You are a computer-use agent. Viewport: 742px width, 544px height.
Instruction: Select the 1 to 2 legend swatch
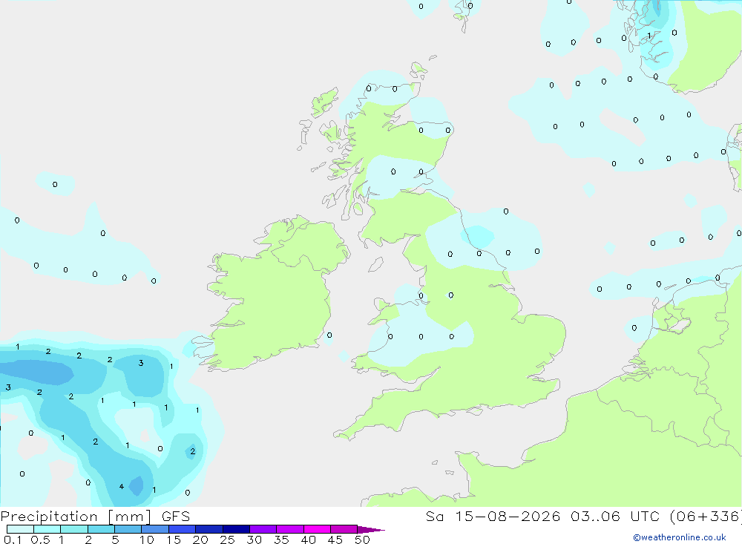coord(73,529)
